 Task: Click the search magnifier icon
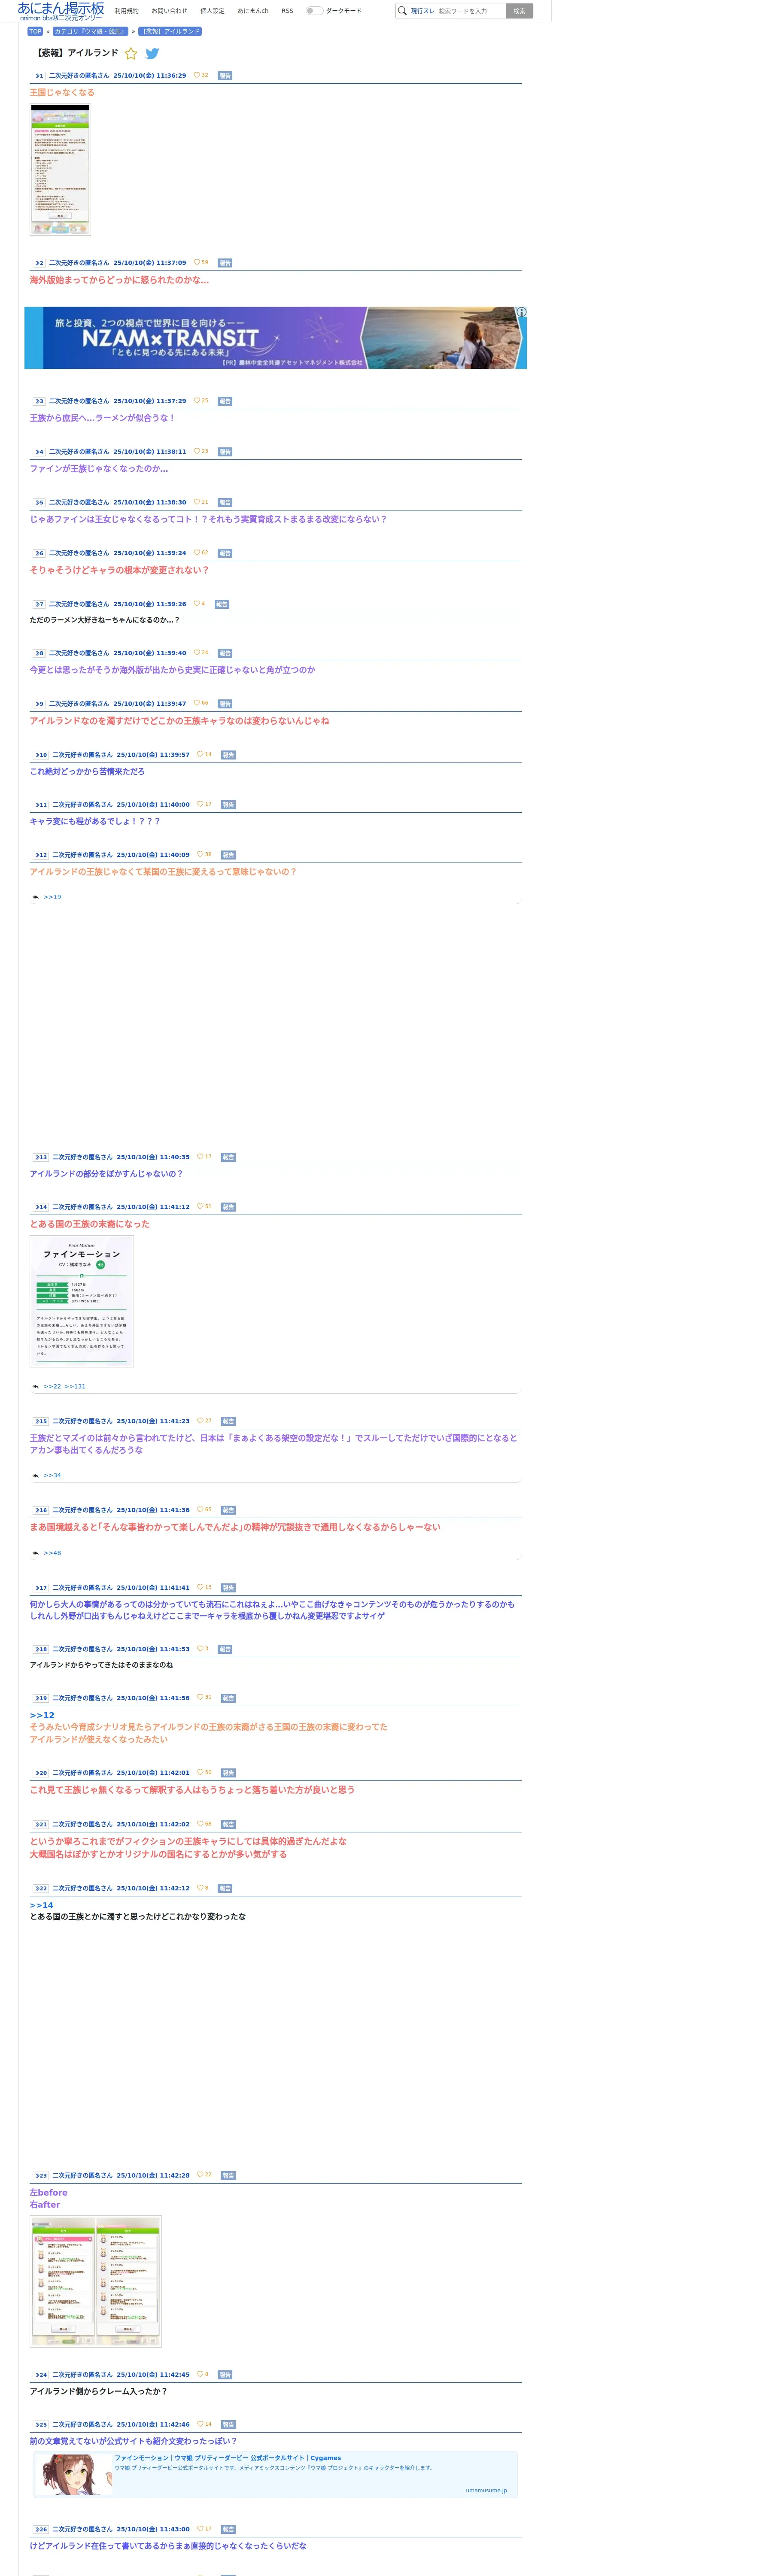coord(402,11)
